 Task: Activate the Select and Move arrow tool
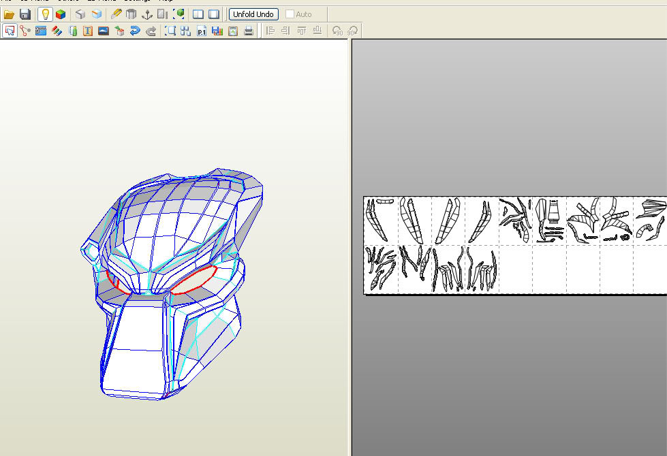tap(10, 31)
